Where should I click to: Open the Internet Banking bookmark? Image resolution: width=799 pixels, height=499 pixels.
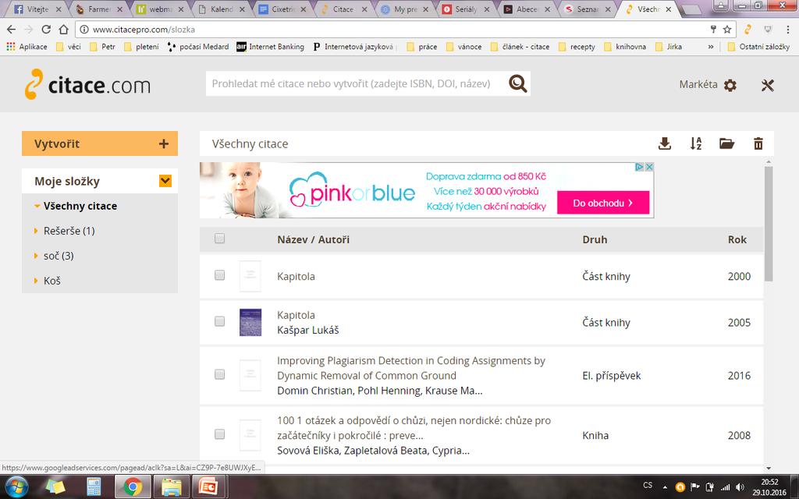[x=270, y=46]
